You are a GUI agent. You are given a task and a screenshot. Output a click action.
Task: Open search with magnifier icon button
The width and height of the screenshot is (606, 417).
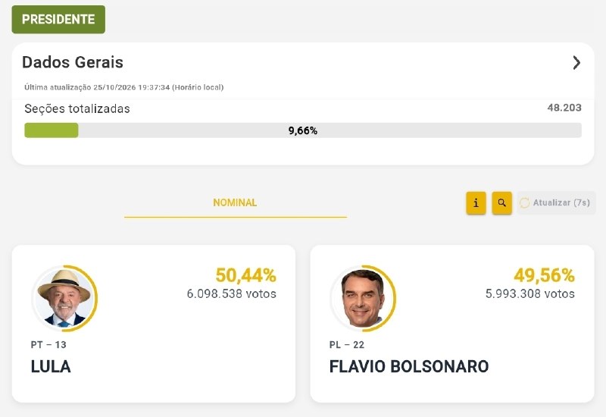[501, 202]
